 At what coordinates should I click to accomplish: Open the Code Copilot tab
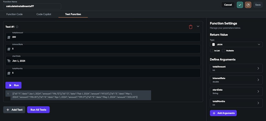click(44, 14)
